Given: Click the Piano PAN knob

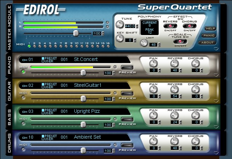Looking at the screenshot, I should pyautogui.click(x=153, y=64).
